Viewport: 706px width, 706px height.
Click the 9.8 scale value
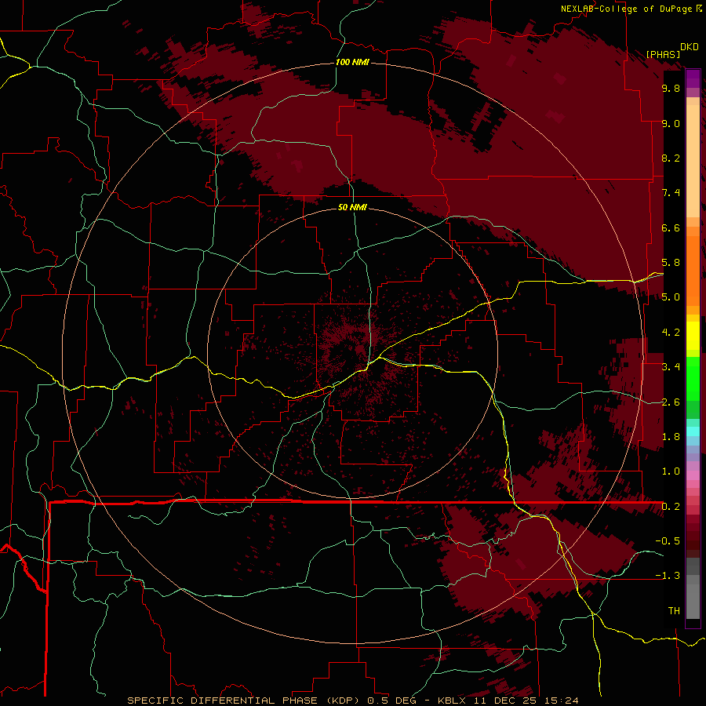[x=671, y=88]
